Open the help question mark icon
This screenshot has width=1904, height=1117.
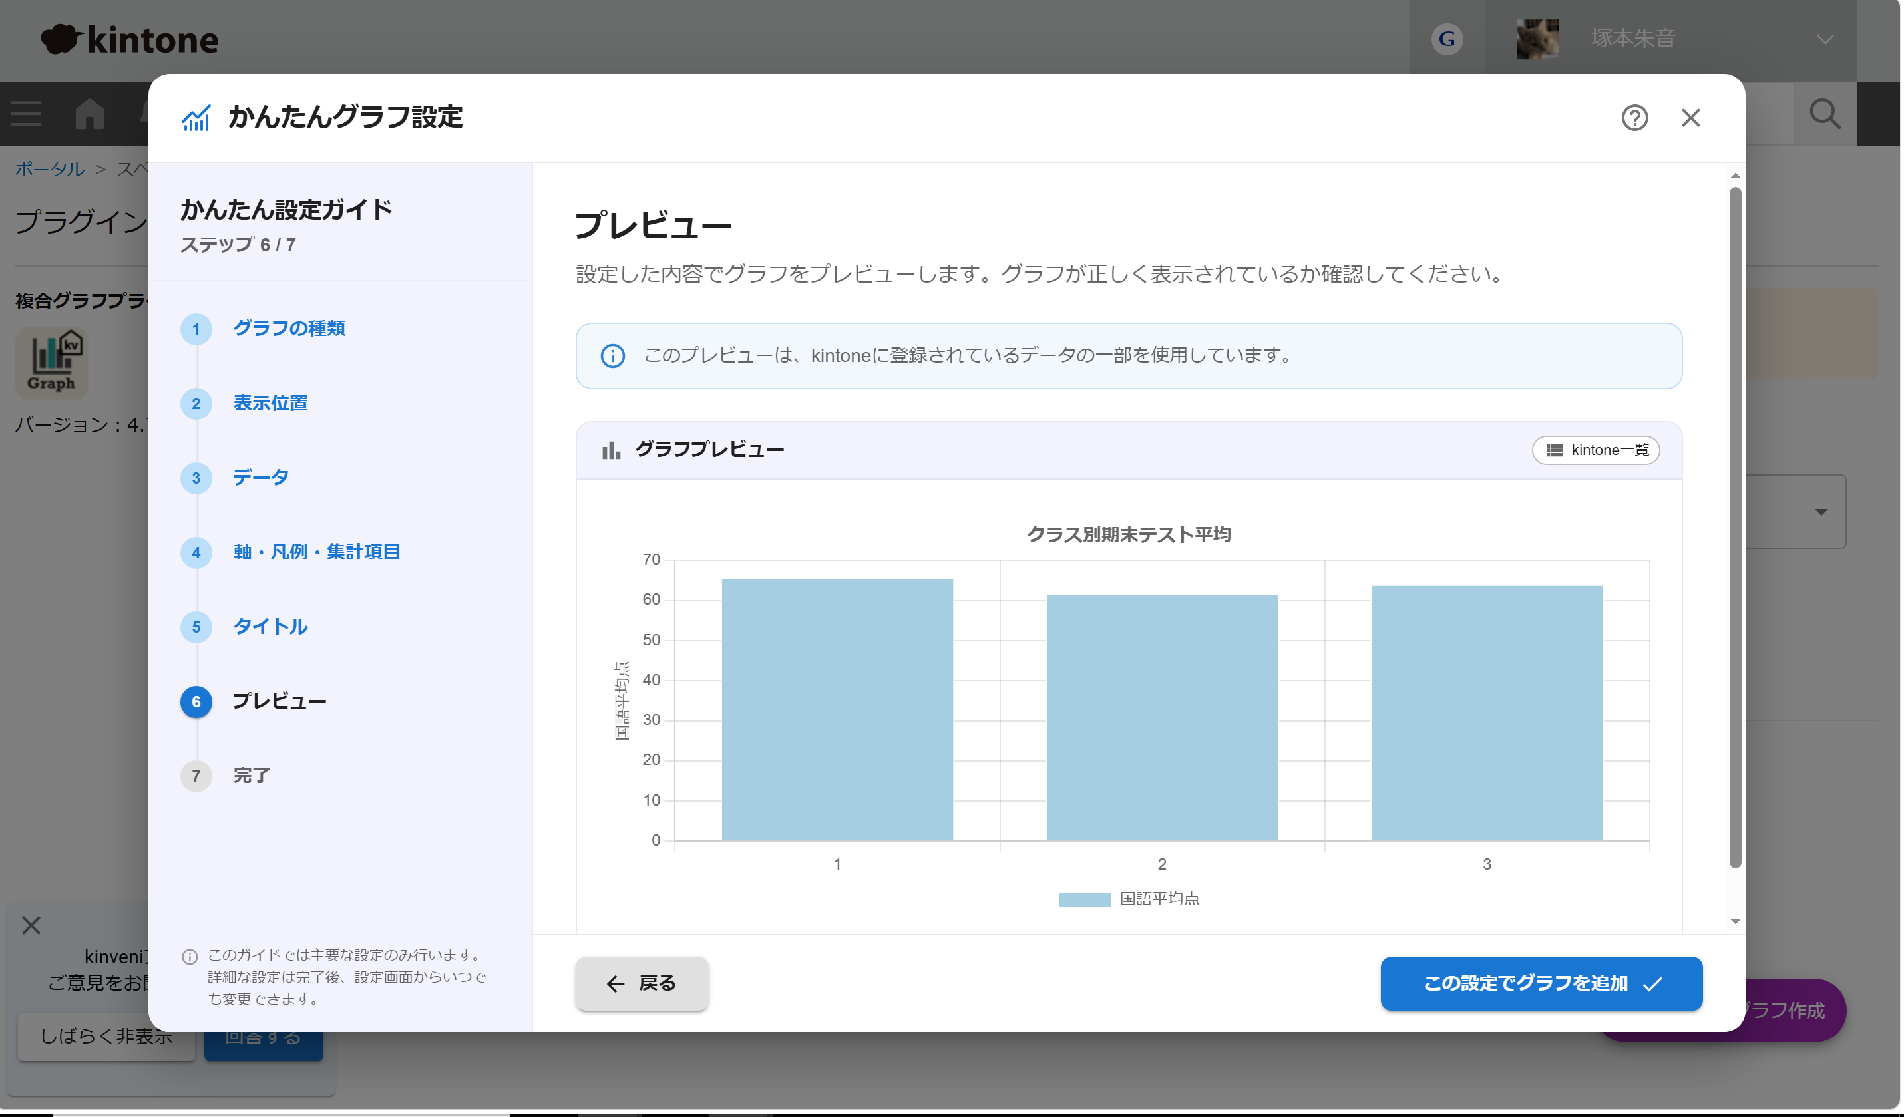pos(1634,118)
